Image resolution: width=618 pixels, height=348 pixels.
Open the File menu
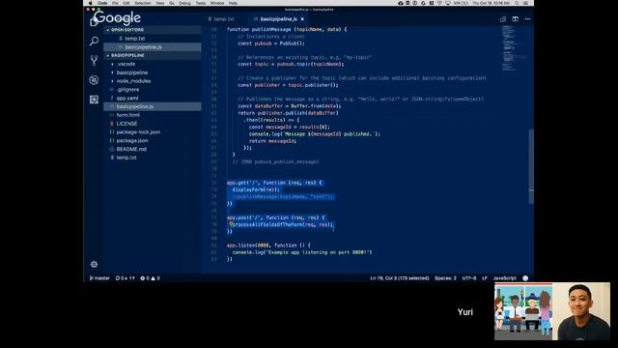(x=115, y=3)
